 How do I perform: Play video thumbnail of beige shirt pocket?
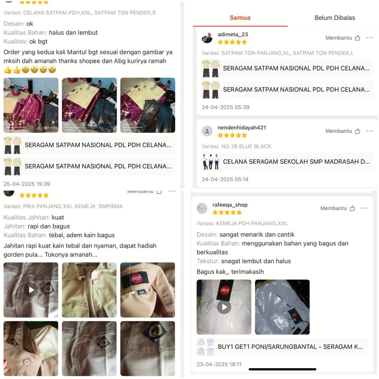coord(31,290)
